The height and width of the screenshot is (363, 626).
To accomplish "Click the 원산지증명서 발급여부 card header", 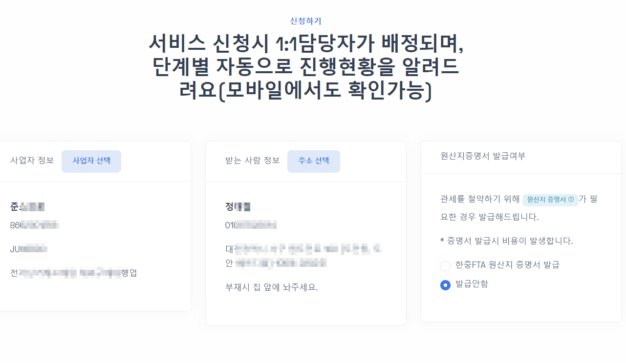I will coord(483,156).
